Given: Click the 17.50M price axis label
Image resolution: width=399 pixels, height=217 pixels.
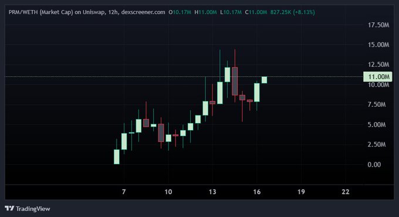Looking at the screenshot, I should (378, 25).
